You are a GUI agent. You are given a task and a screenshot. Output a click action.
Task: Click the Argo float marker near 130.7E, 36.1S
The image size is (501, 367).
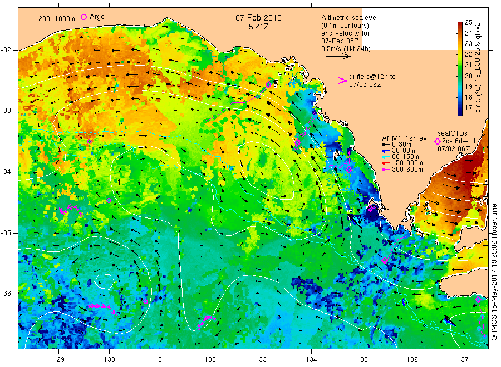146,301
